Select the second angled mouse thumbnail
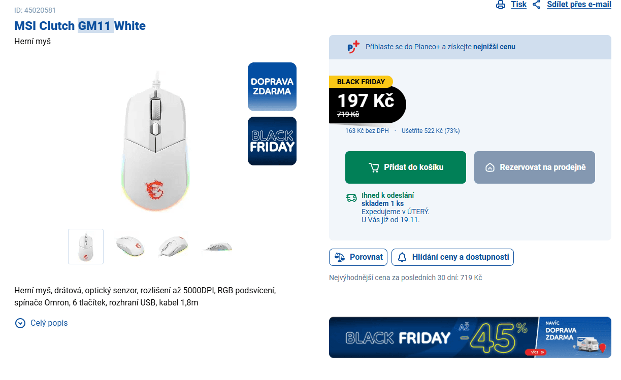The width and height of the screenshot is (621, 380). (129, 247)
